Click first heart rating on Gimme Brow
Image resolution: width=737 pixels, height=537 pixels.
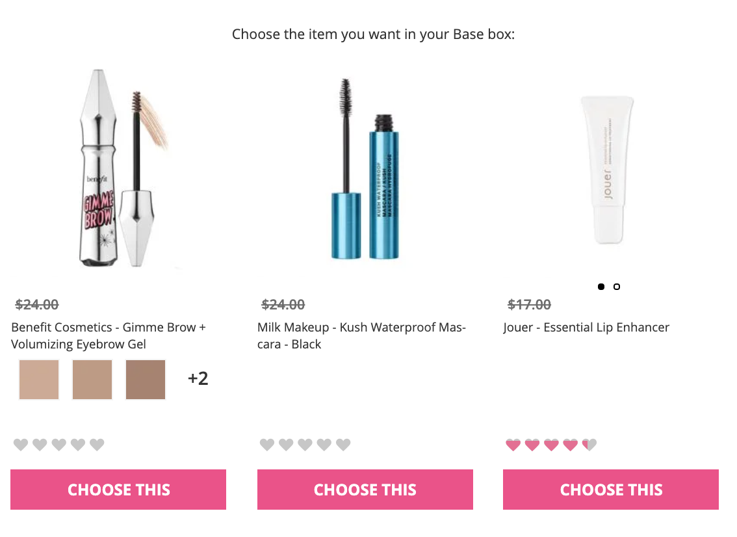tap(21, 445)
